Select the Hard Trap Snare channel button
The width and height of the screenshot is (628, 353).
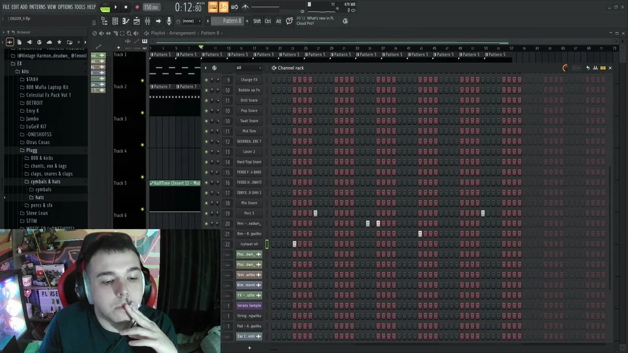tap(249, 162)
